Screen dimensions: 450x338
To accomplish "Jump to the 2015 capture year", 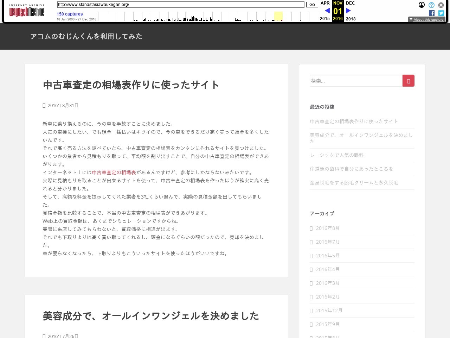I will (x=325, y=19).
